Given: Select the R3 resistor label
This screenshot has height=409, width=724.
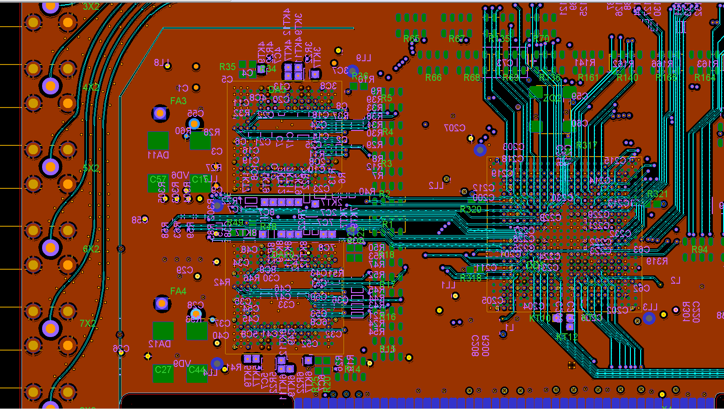Looking at the screenshot, I should [x=387, y=164].
